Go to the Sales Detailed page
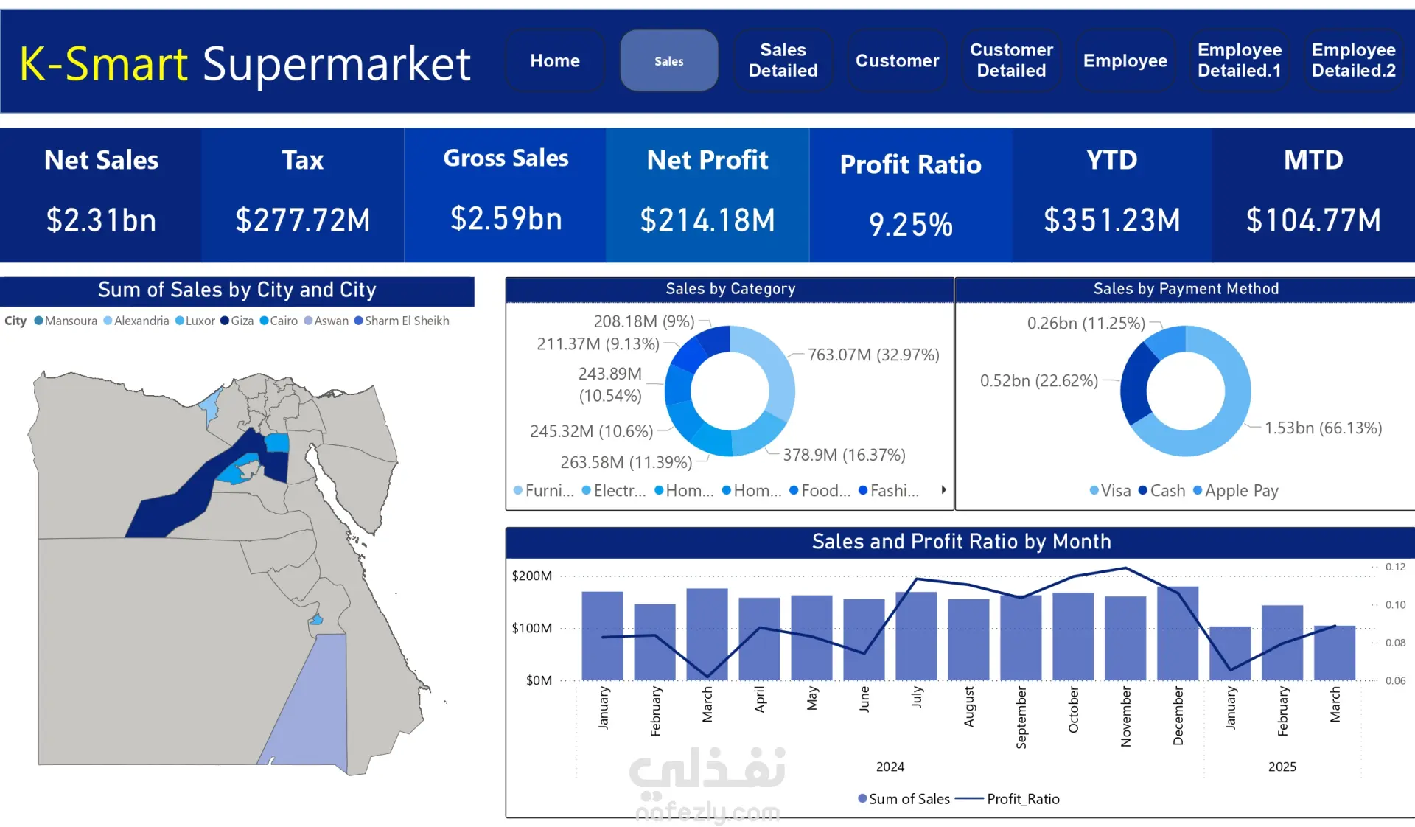Viewport: 1415px width, 827px height. point(783,61)
